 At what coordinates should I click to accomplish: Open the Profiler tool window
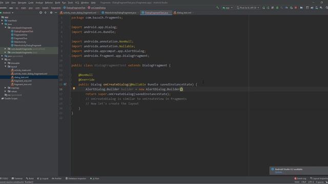57,178
